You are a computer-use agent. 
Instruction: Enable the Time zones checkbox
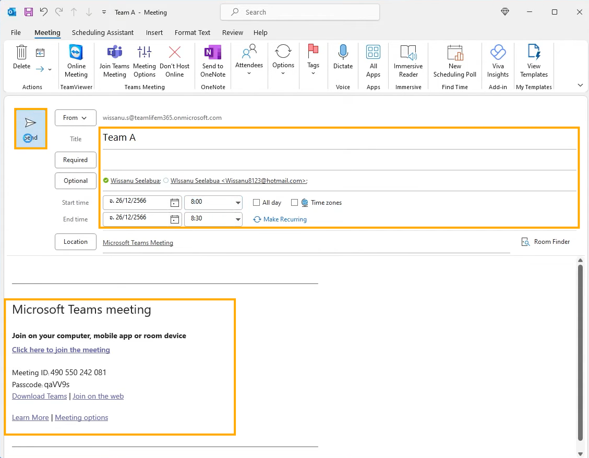pos(294,203)
